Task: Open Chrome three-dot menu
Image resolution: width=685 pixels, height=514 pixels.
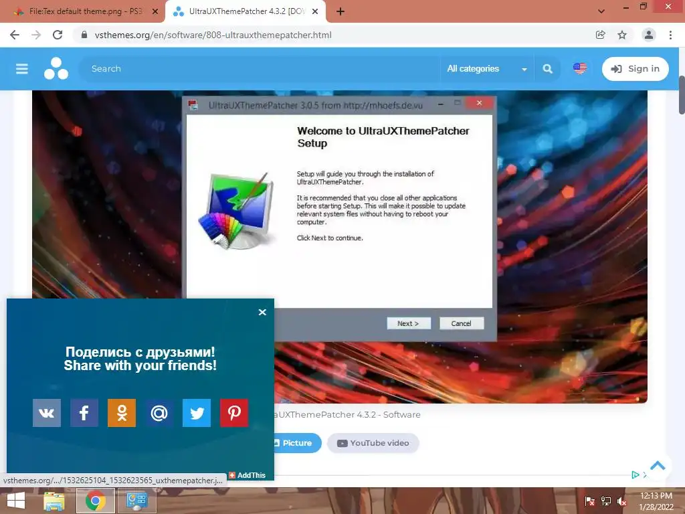Action: [670, 35]
